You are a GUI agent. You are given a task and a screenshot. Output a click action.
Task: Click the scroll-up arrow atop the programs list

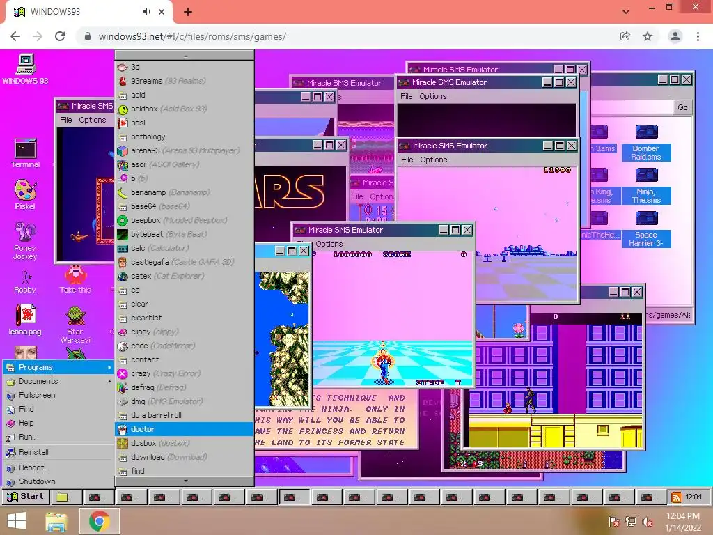click(185, 56)
